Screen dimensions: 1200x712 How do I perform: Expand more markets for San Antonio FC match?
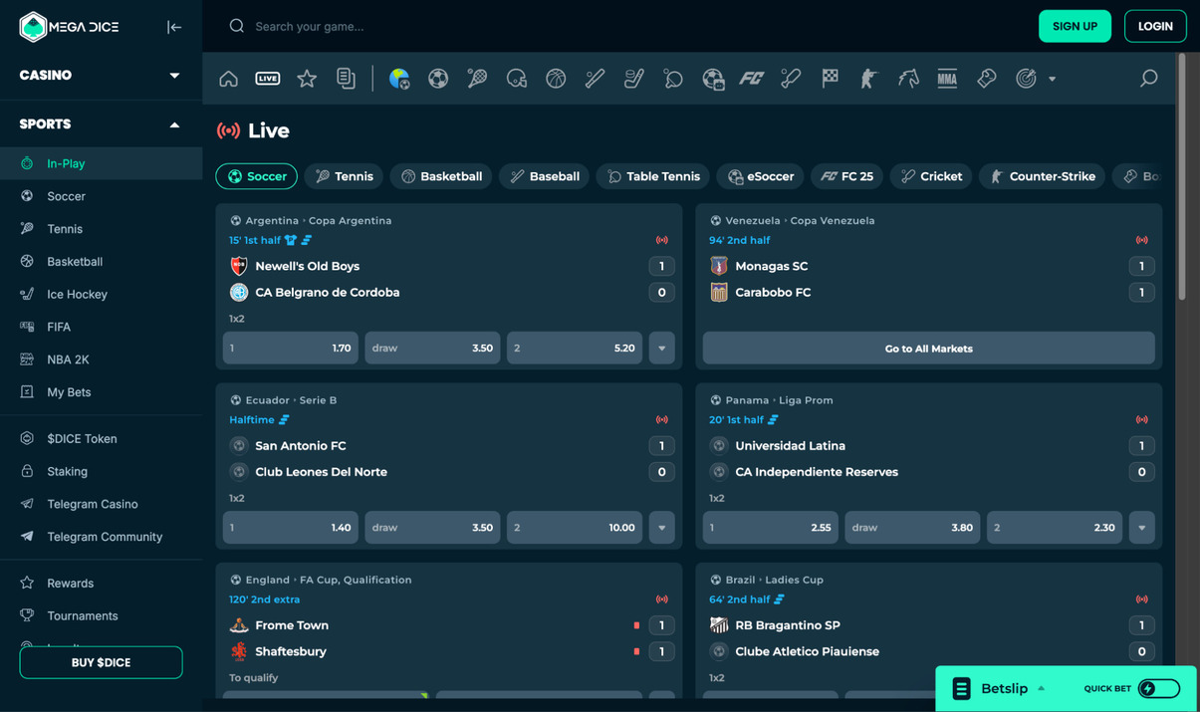[x=661, y=528]
